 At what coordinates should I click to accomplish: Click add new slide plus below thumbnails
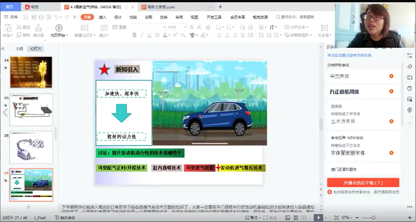(x=29, y=206)
